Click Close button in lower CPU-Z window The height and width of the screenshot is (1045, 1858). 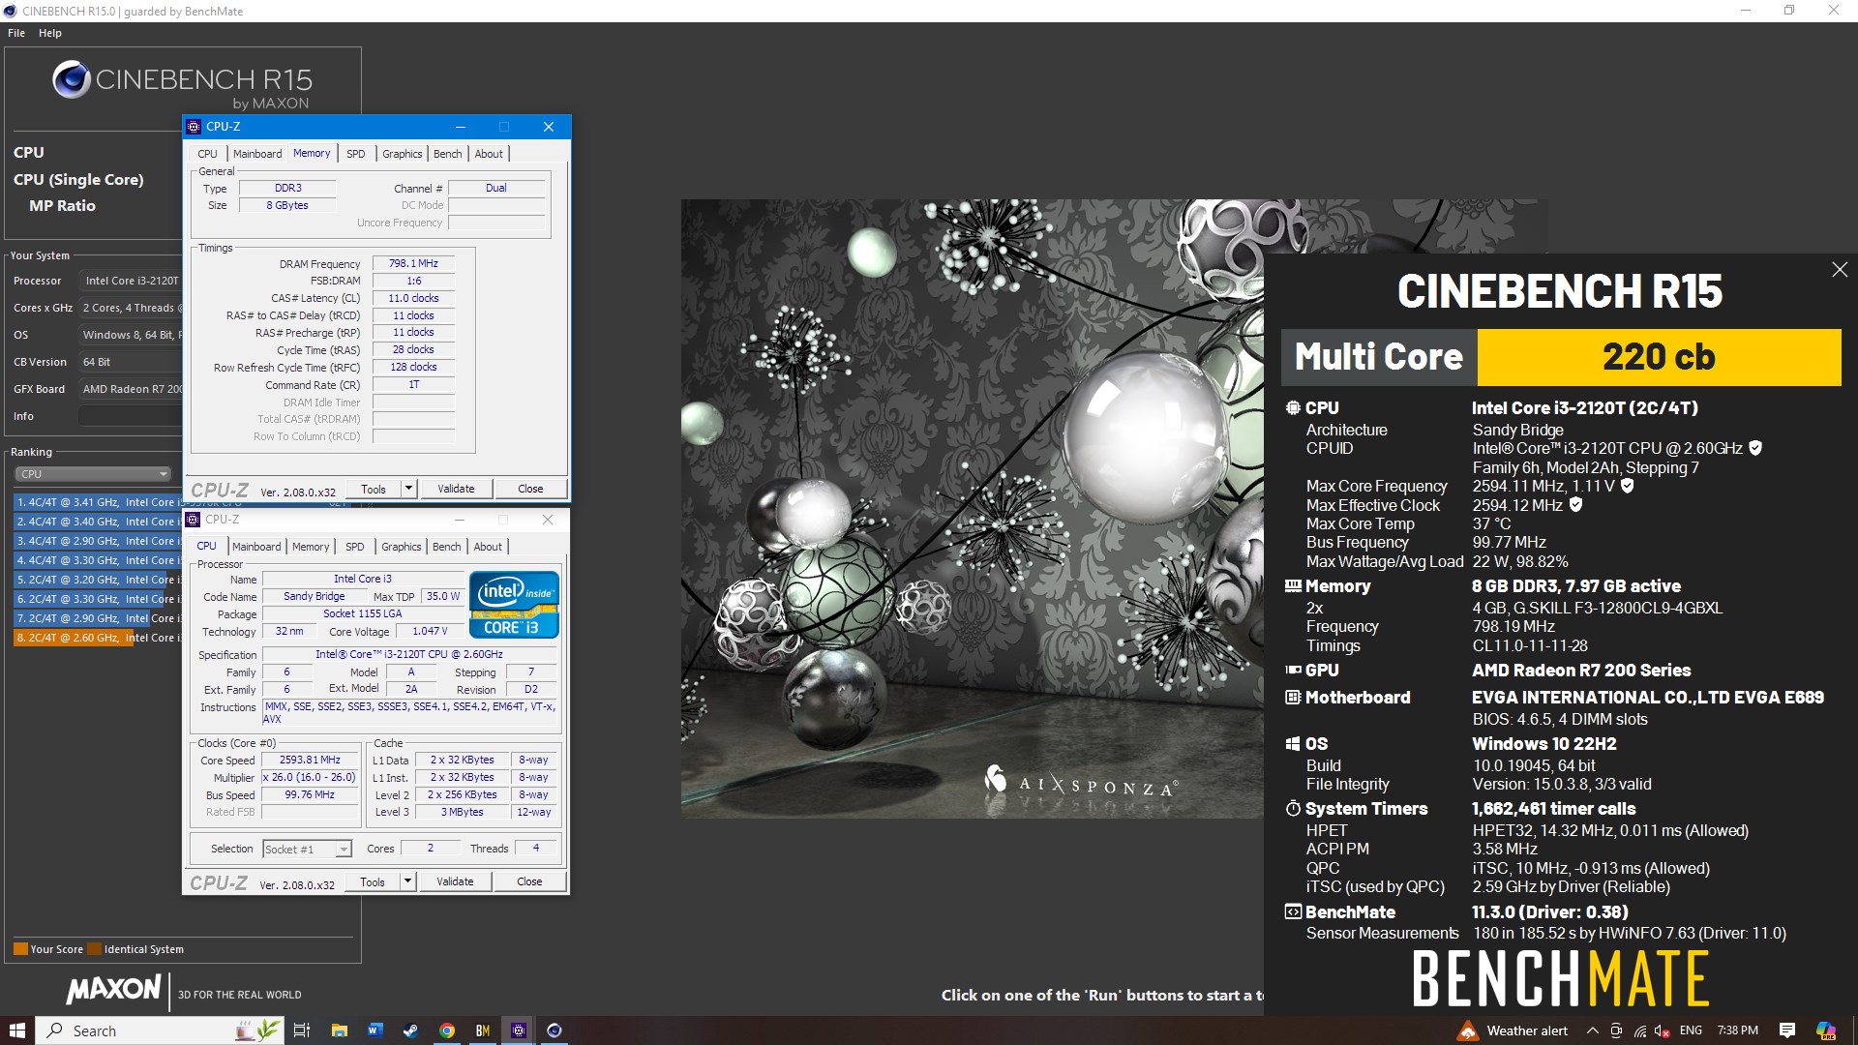coord(529,881)
